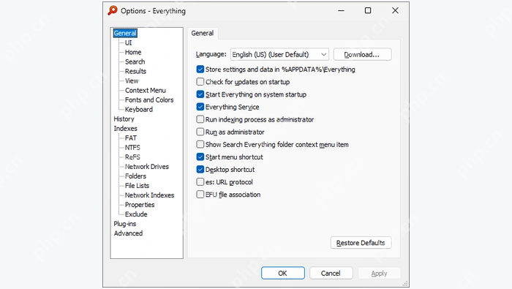Open Fonts and Colors settings
The image size is (512, 289).
click(149, 100)
